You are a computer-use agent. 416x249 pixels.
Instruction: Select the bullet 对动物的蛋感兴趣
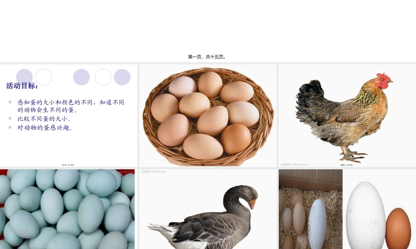tap(45, 127)
